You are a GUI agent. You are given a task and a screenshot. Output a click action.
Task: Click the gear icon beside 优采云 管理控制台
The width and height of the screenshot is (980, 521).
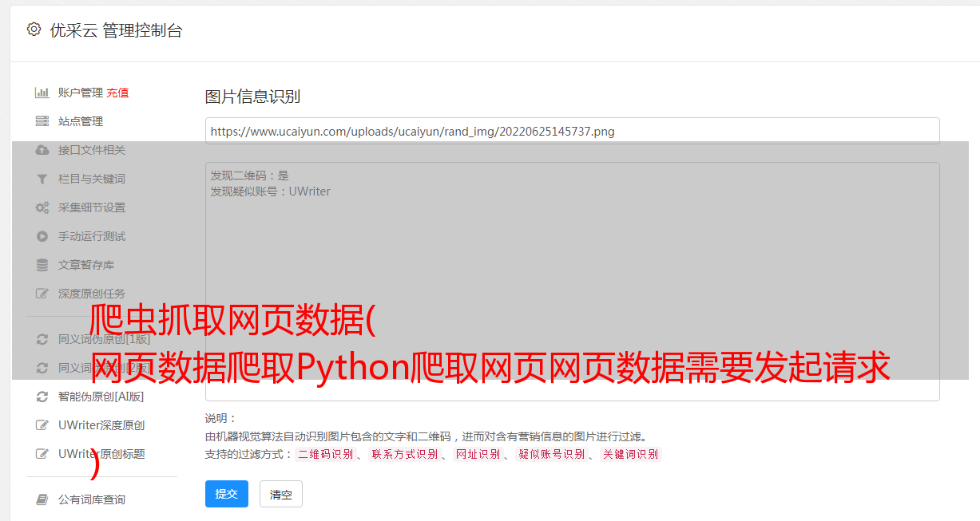(34, 30)
